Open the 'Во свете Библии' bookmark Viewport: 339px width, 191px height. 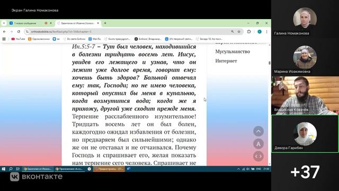click(74, 39)
